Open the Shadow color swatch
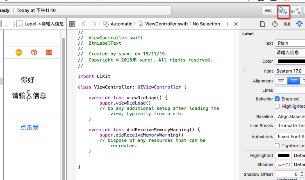Viewport: 305px width, 180px height. (x=283, y=165)
